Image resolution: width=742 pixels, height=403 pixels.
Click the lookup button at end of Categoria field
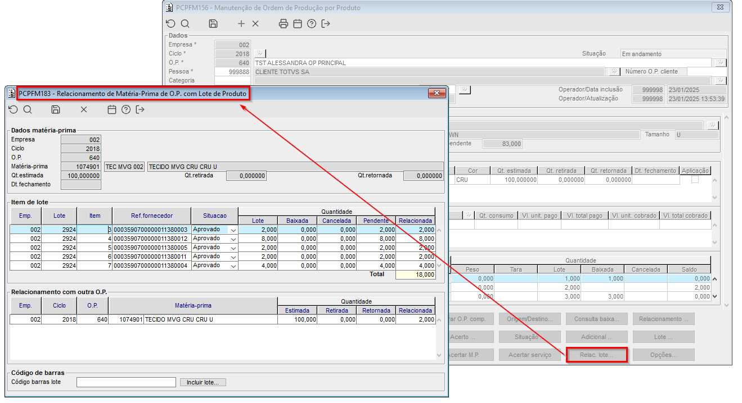pyautogui.click(x=719, y=81)
